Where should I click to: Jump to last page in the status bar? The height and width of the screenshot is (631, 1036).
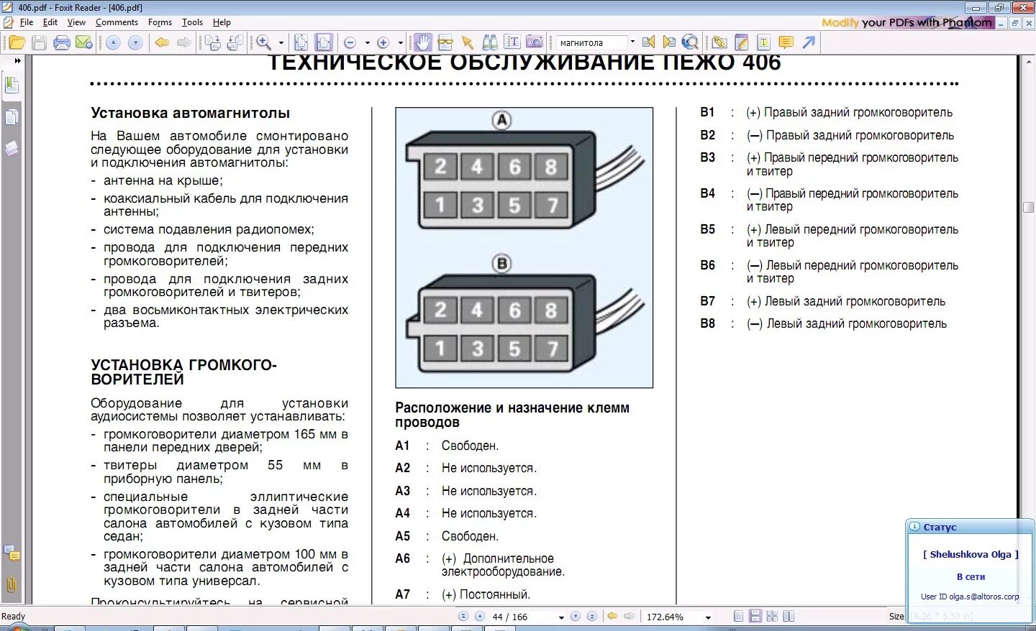591,617
